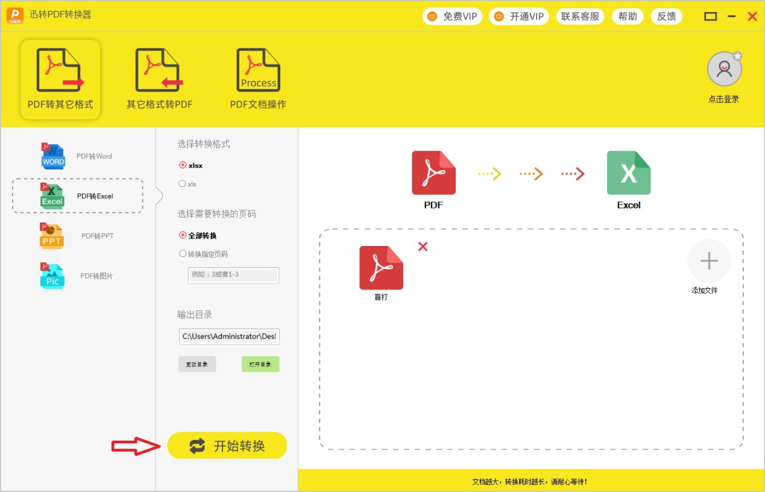The image size is (765, 492).
Task: Click the 开通VIP button
Action: (518, 17)
